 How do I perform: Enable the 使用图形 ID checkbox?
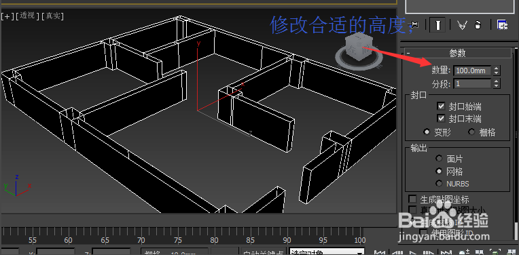point(423,232)
